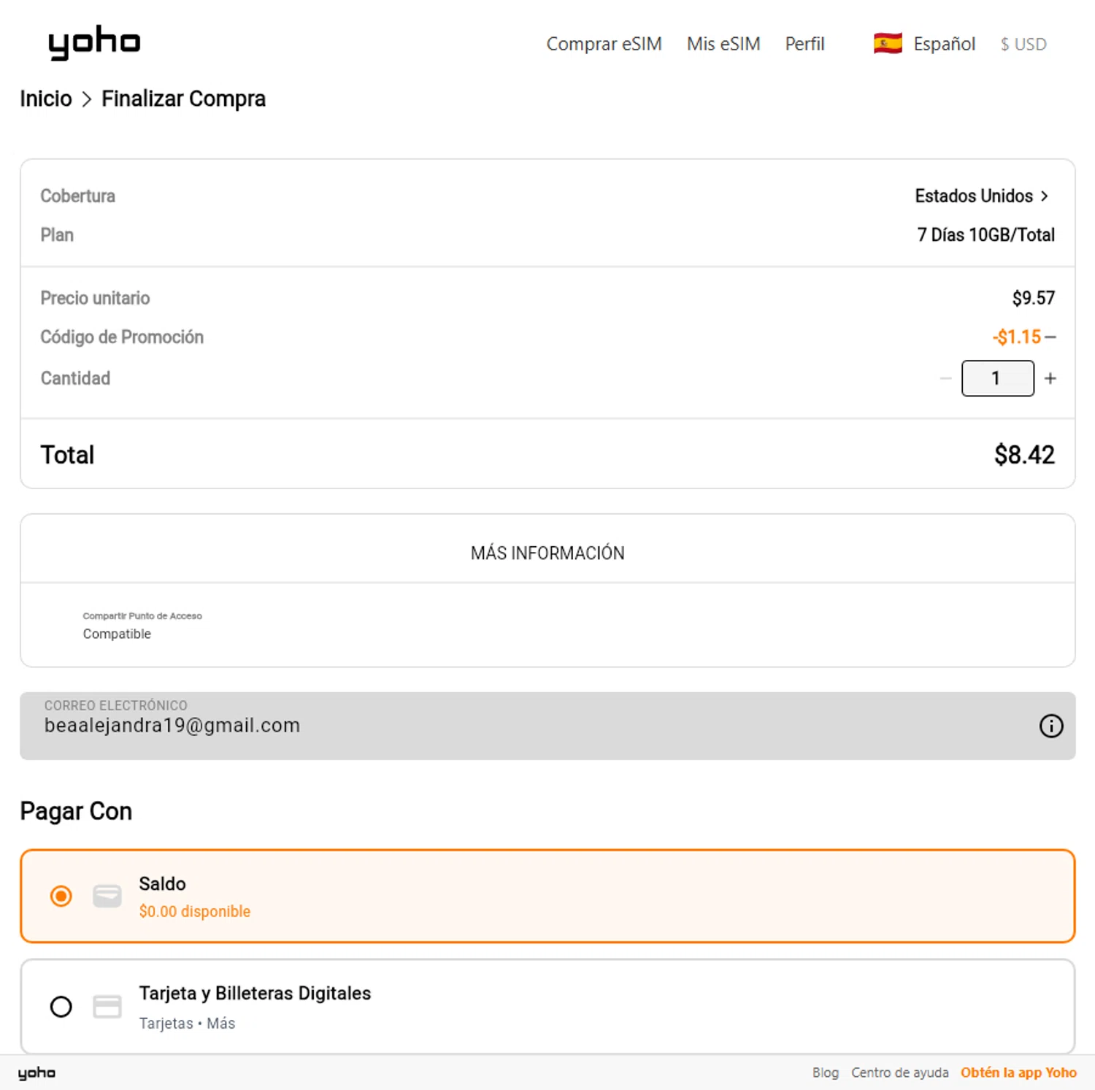This screenshot has height=1090, width=1095.
Task: Click the Tarjetas • Más subtitle
Action: (187, 1023)
